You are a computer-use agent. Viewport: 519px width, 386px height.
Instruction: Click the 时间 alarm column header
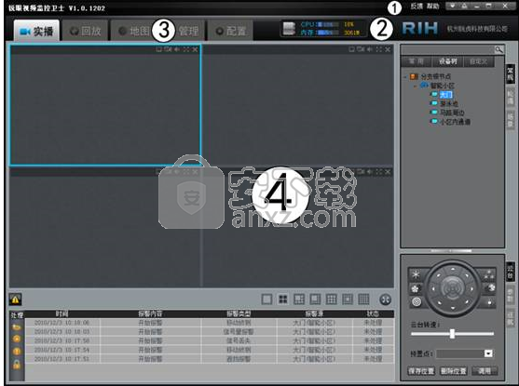point(61,313)
